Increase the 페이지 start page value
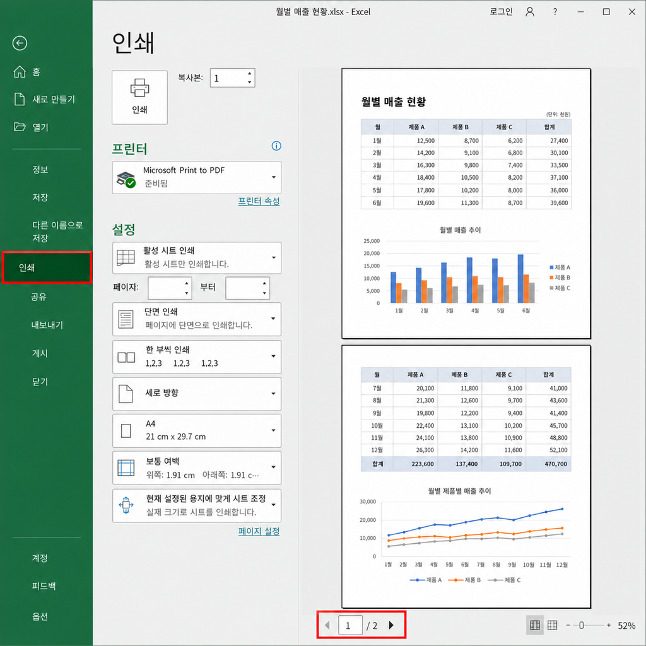 coord(187,283)
